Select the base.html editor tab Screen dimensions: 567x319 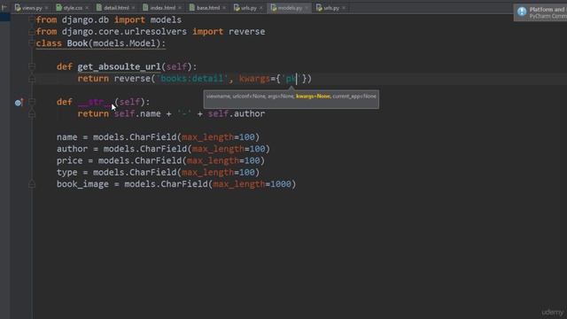point(208,8)
